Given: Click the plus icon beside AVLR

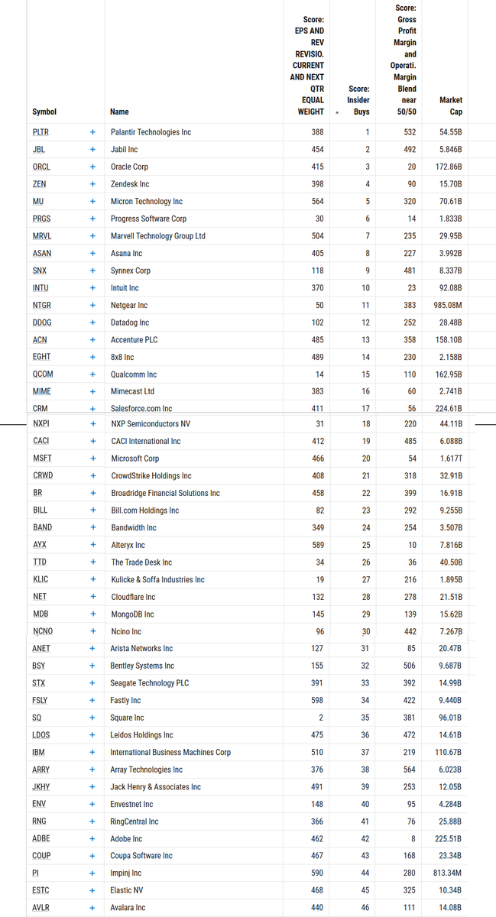Looking at the screenshot, I should [92, 908].
